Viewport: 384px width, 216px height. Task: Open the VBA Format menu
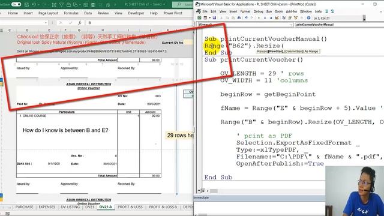(245, 11)
